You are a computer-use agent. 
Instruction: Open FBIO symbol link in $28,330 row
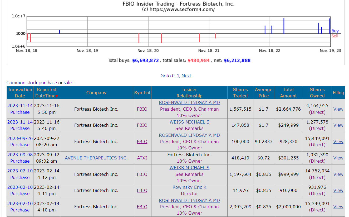(x=142, y=141)
